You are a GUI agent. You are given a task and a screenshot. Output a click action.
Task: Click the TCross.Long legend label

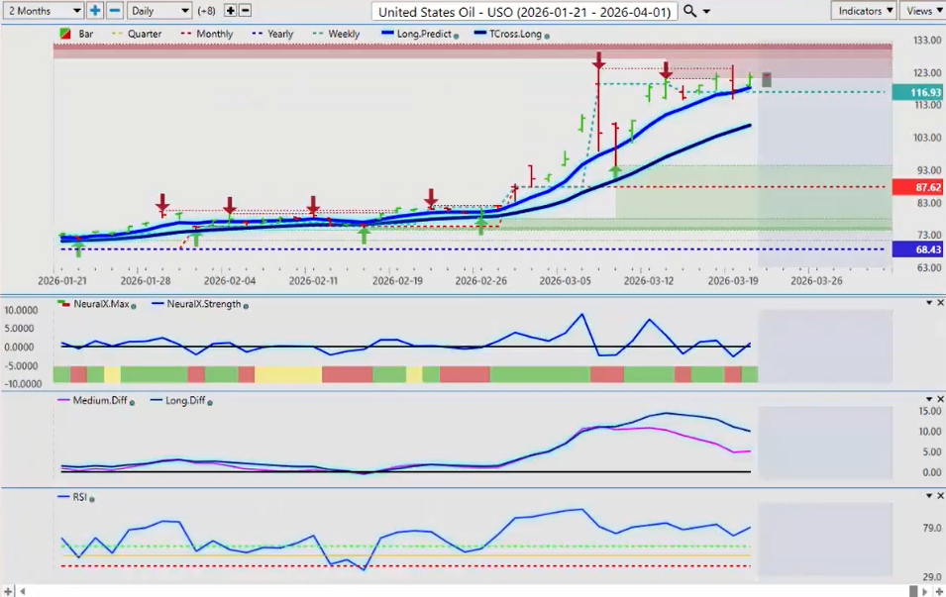coord(515,34)
